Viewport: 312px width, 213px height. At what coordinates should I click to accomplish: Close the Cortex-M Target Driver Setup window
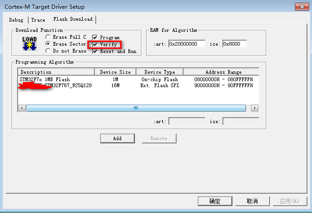tap(302, 6)
